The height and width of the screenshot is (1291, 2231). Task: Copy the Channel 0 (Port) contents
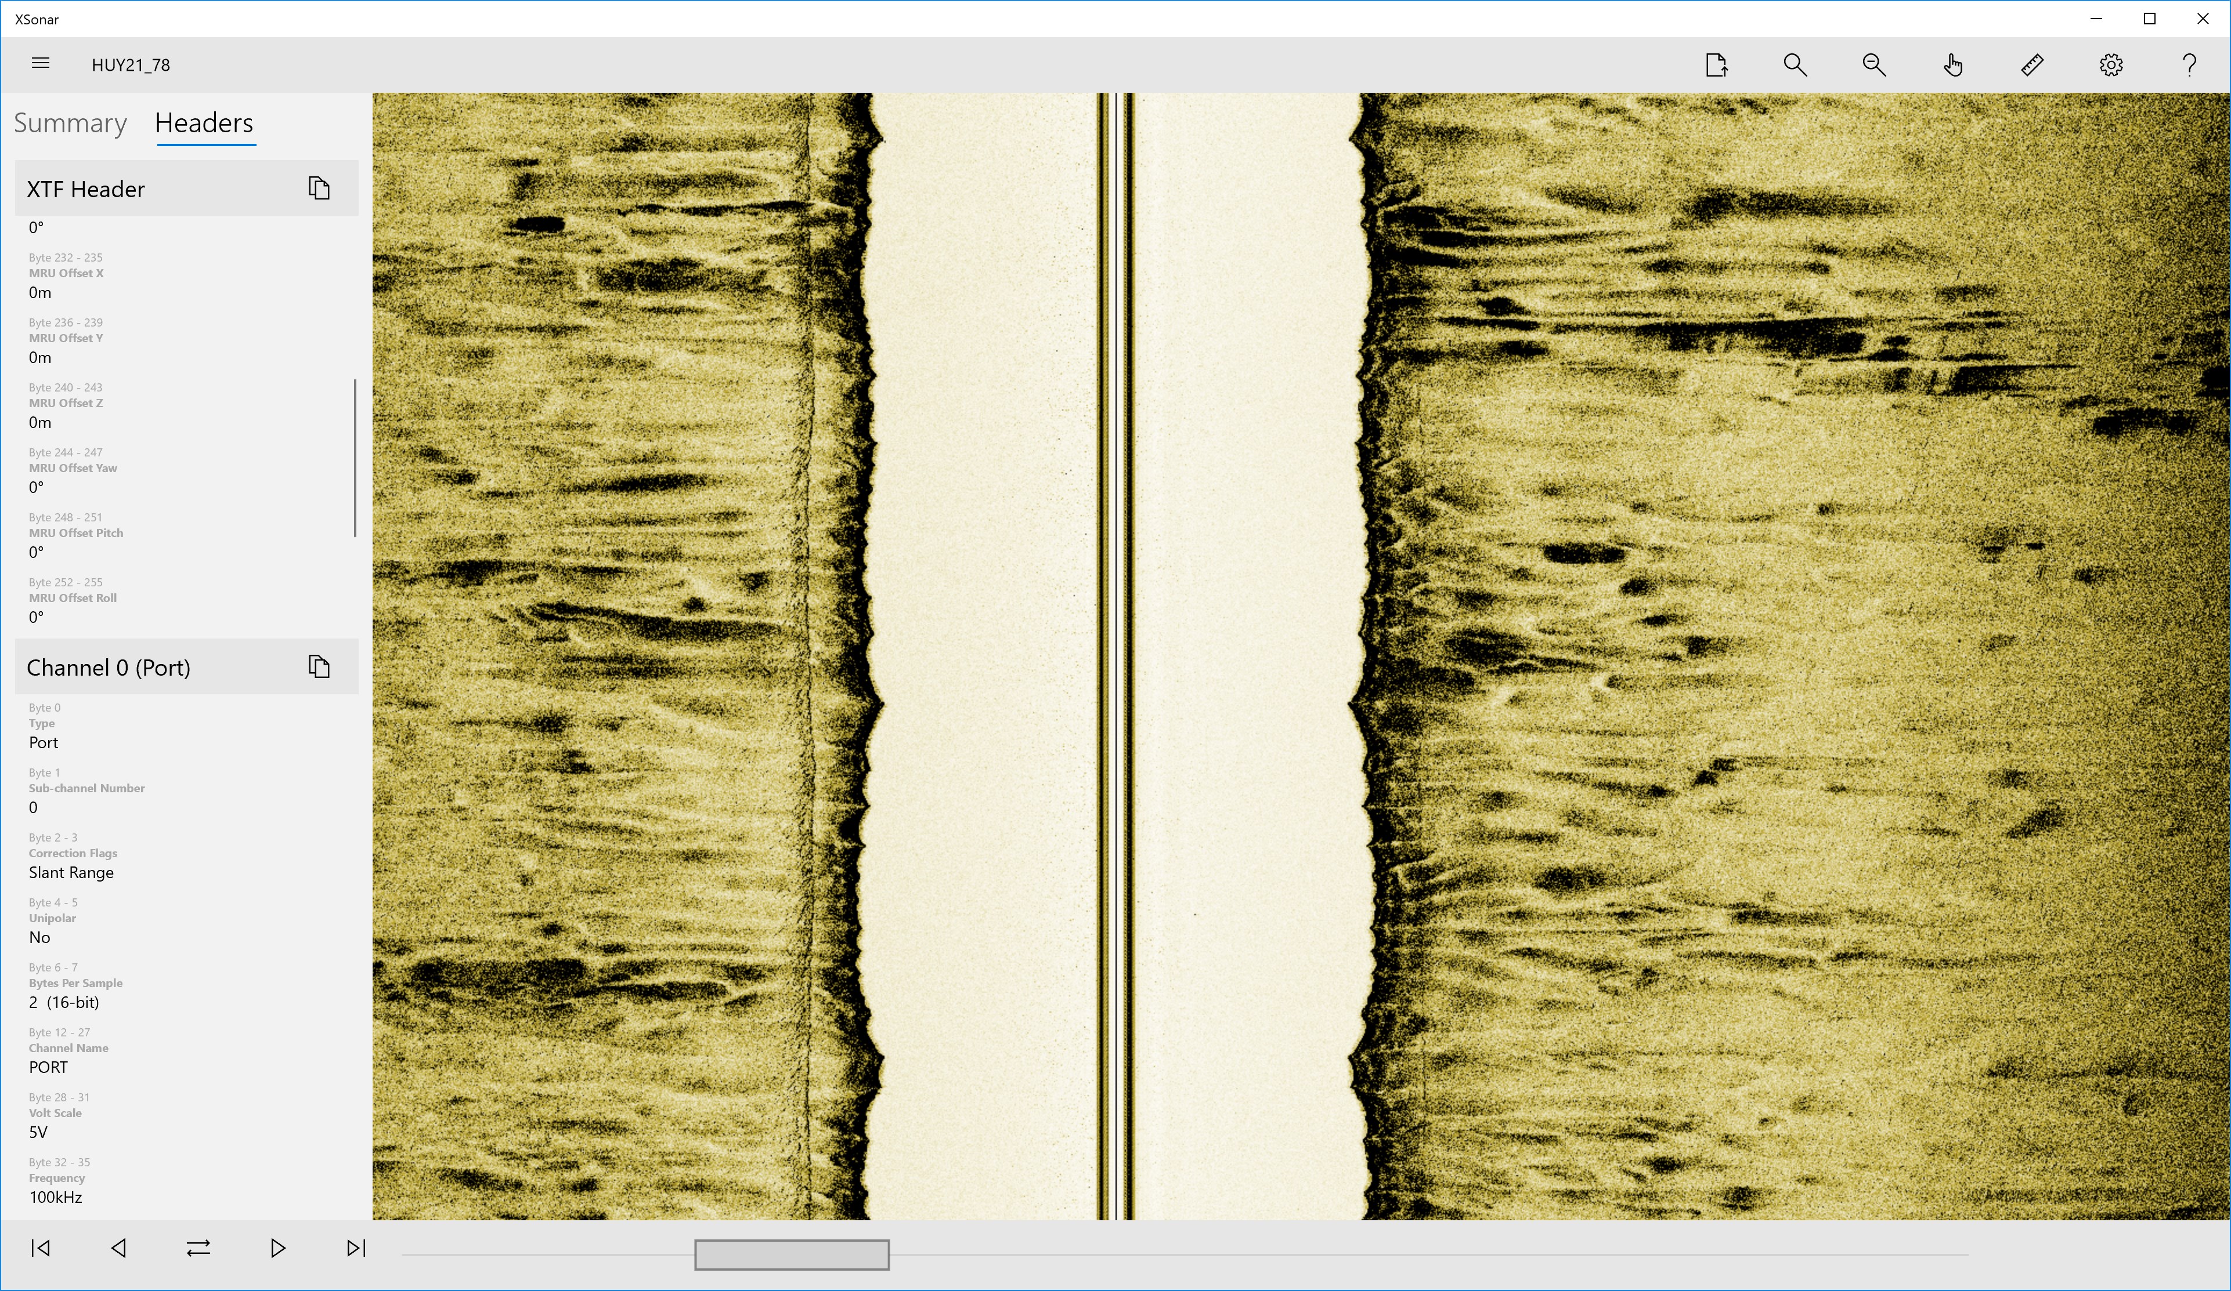(x=319, y=666)
